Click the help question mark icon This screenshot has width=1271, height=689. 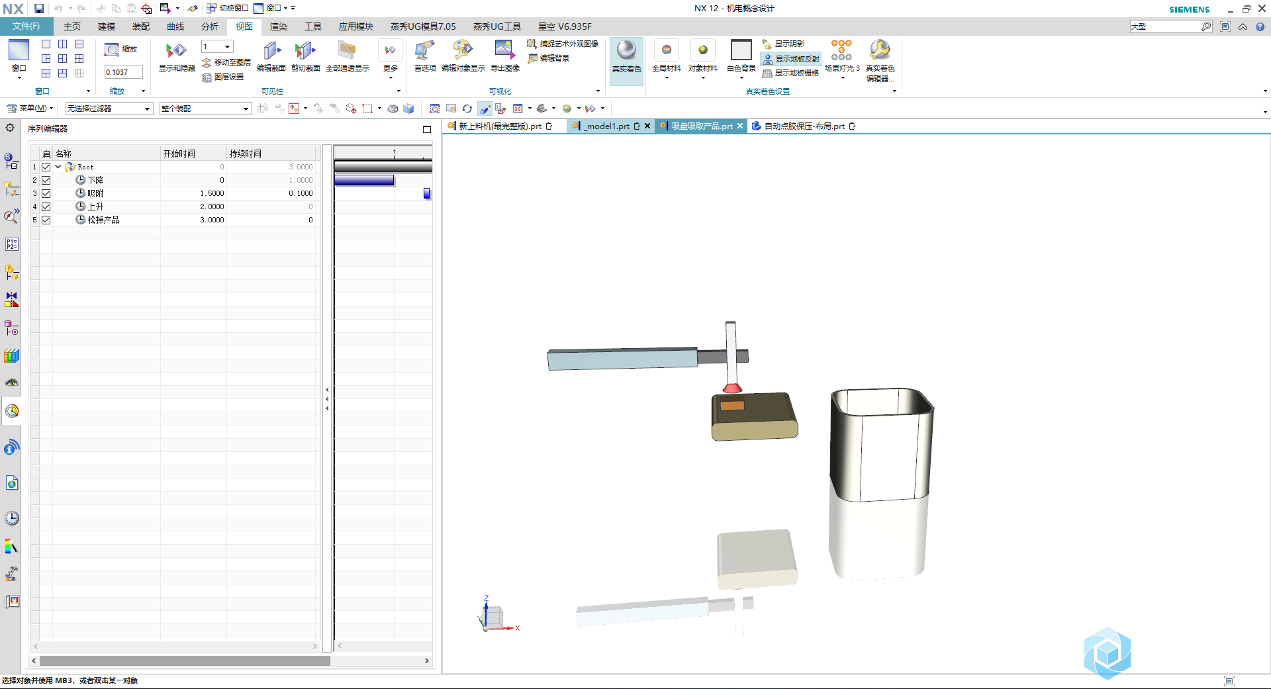tap(1260, 26)
